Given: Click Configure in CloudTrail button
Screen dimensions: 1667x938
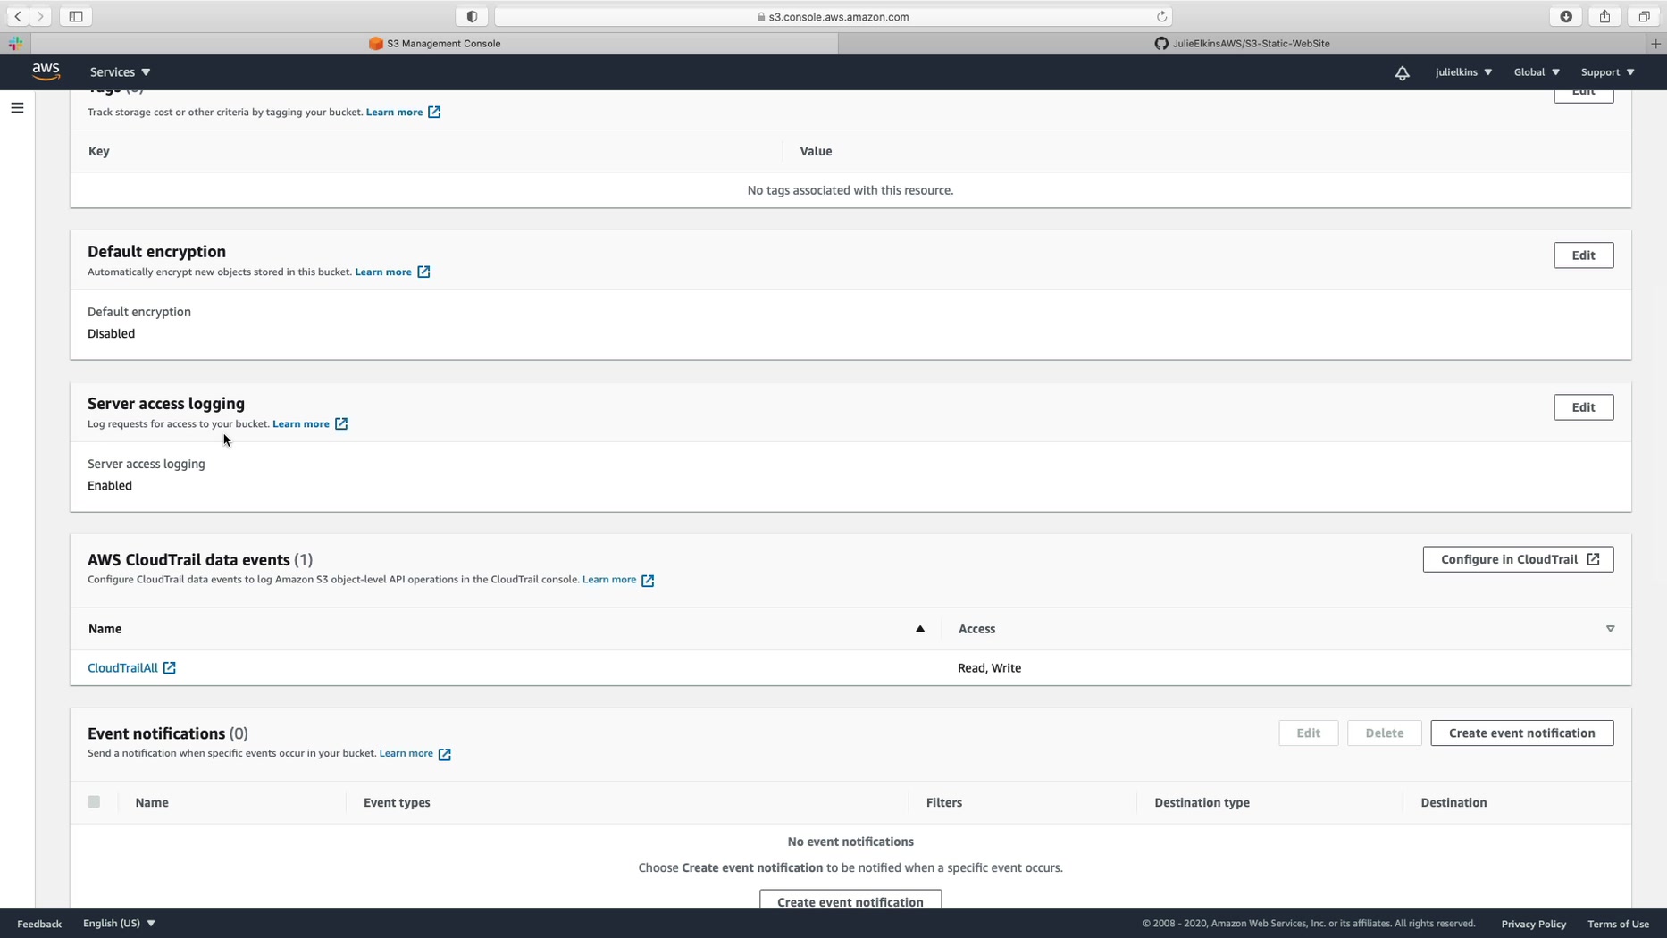Looking at the screenshot, I should click(x=1518, y=559).
